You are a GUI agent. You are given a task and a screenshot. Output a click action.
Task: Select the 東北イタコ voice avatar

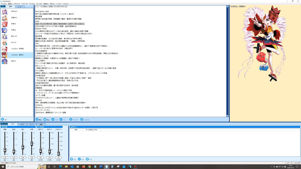coord(5,36)
